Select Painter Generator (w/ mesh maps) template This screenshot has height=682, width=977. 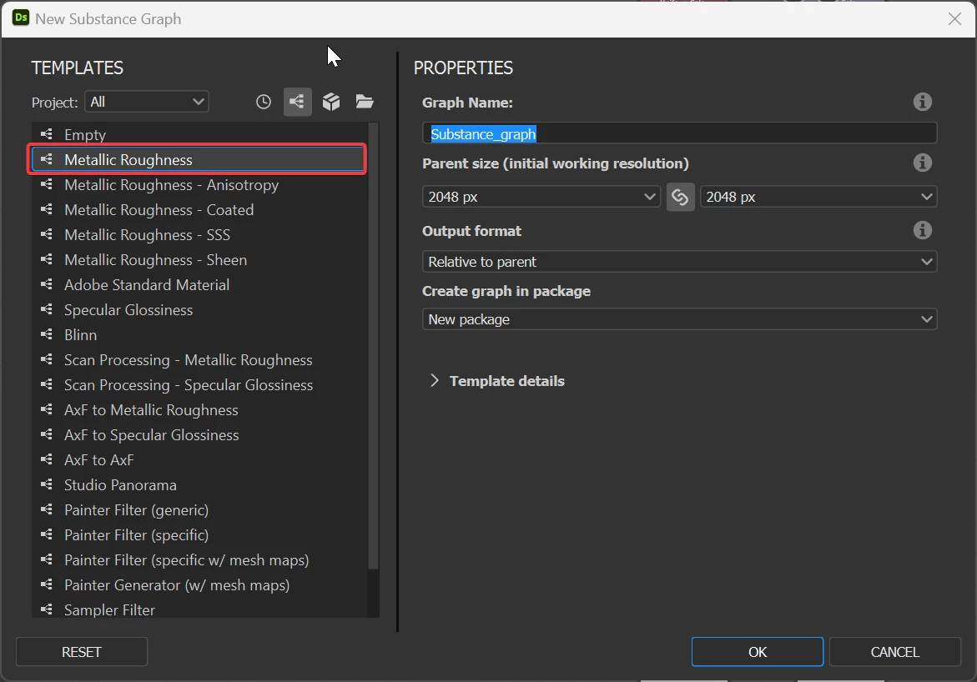click(199, 584)
